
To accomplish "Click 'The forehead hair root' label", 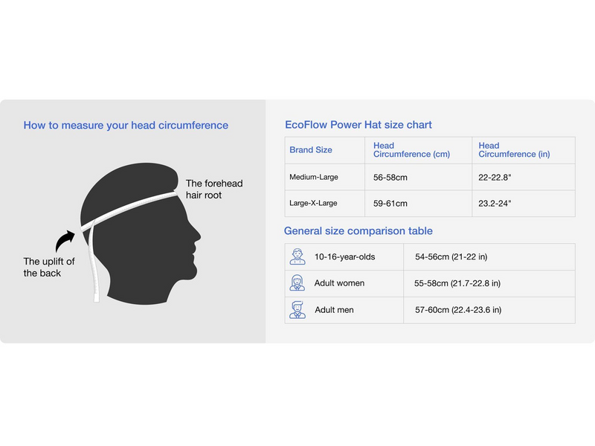I will (x=214, y=190).
